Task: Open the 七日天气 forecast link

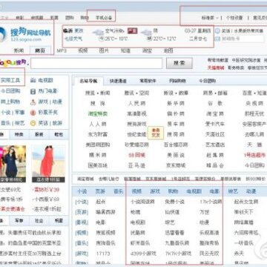Action: [73, 39]
